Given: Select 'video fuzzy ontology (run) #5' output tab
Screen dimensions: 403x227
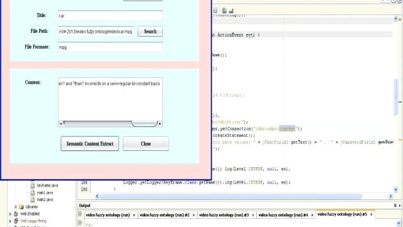Looking at the screenshot, I should pyautogui.click(x=342, y=214).
